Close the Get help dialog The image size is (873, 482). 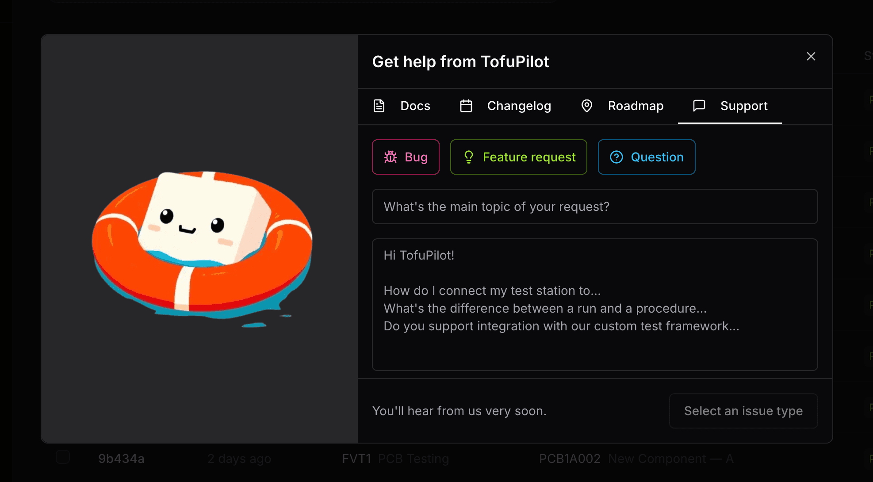click(811, 56)
